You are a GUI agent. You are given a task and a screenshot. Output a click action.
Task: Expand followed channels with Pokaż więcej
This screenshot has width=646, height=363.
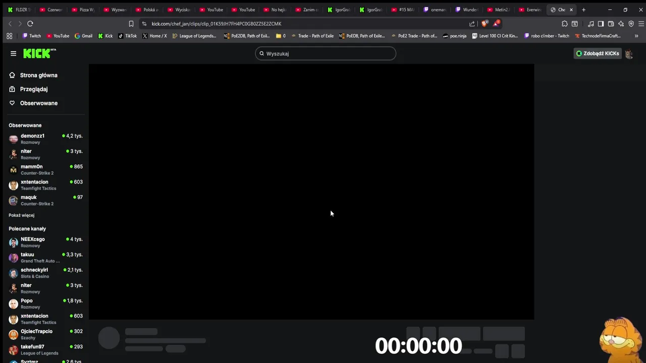coord(21,215)
